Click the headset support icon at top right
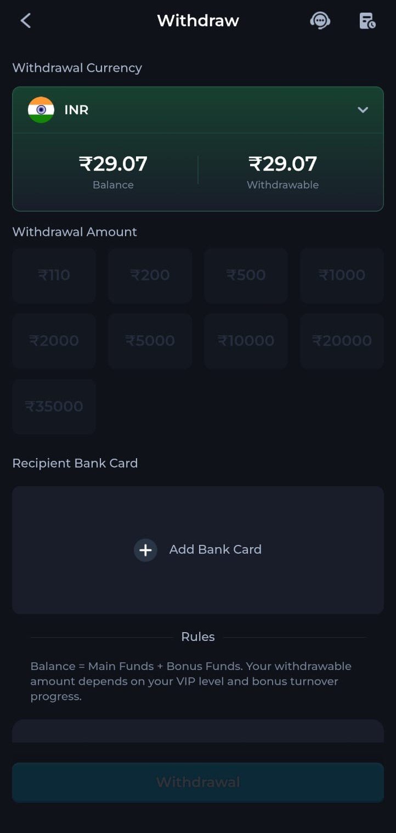Image resolution: width=396 pixels, height=833 pixels. click(x=320, y=20)
